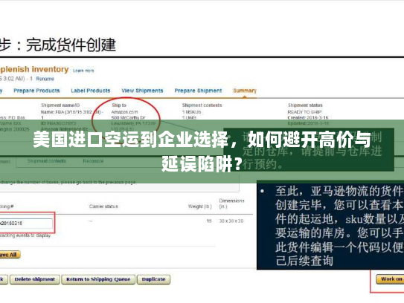Click the Work on button
The image size is (404, 303).
coord(390,279)
